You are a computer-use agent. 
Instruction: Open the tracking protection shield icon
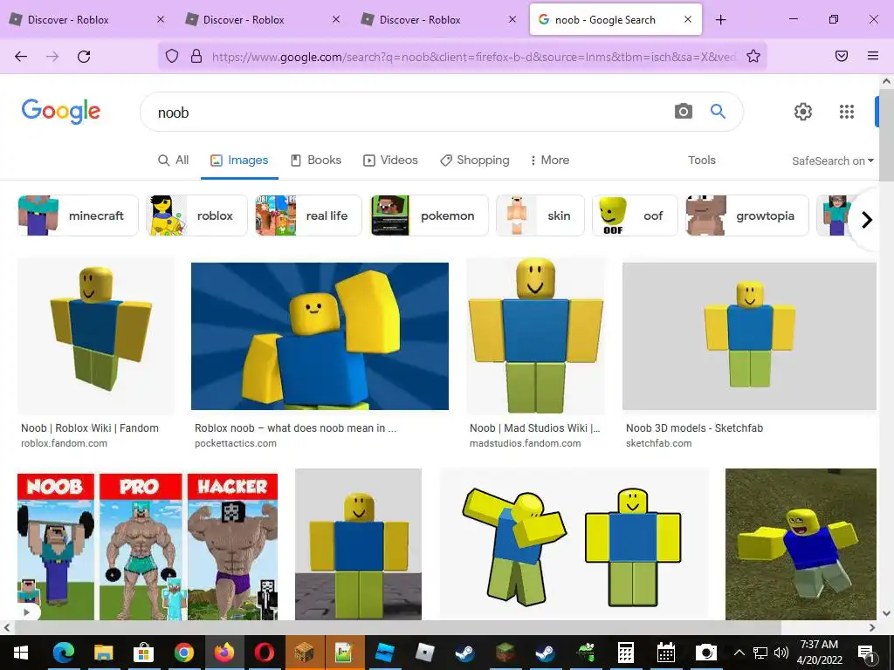pos(172,56)
